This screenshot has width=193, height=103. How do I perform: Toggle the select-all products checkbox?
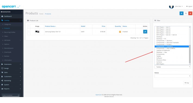point(29,26)
